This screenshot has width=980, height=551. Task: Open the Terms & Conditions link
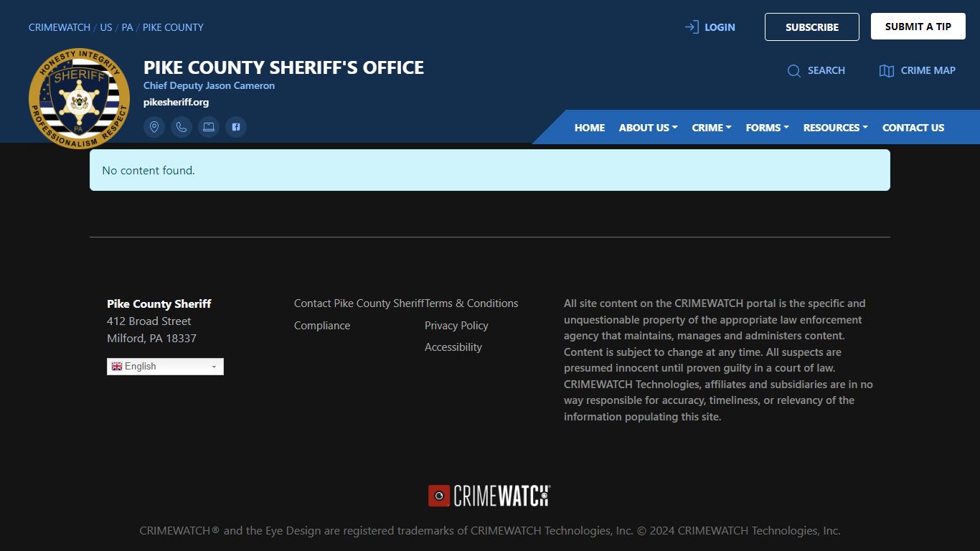click(x=471, y=303)
